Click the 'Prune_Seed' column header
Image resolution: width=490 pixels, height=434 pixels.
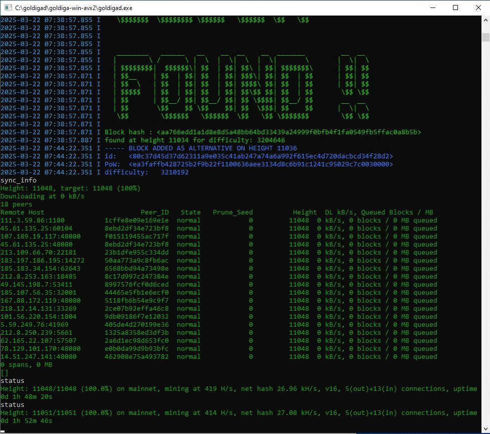[233, 212]
